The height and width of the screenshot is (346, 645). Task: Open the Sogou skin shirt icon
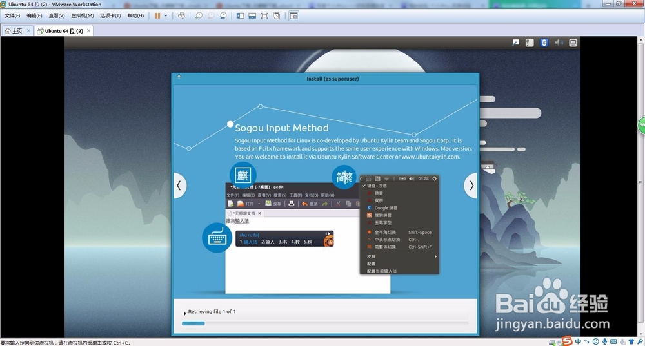pyautogui.click(x=631, y=341)
